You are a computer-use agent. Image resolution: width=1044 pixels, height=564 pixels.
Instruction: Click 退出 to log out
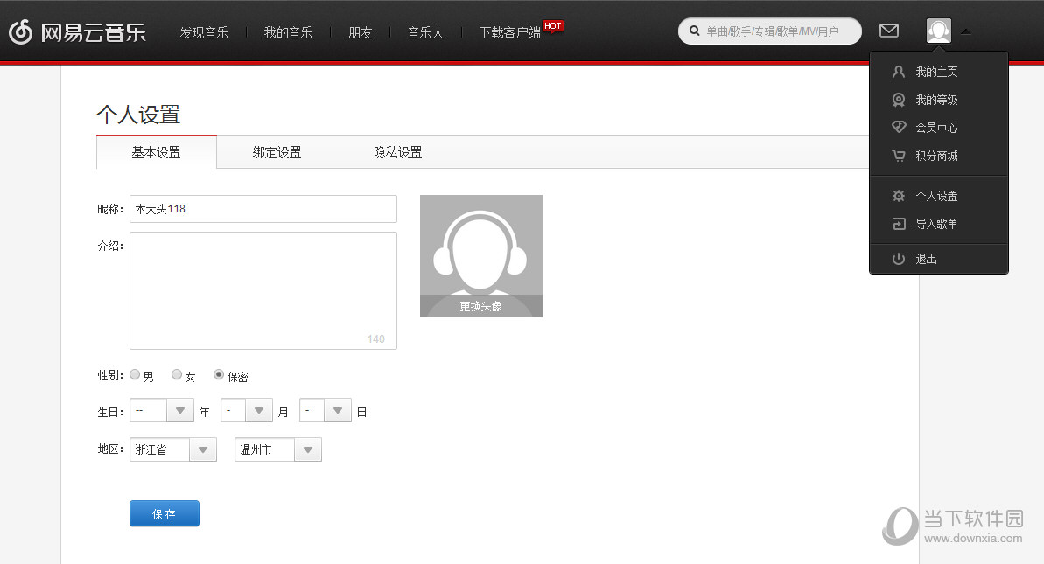click(x=928, y=258)
